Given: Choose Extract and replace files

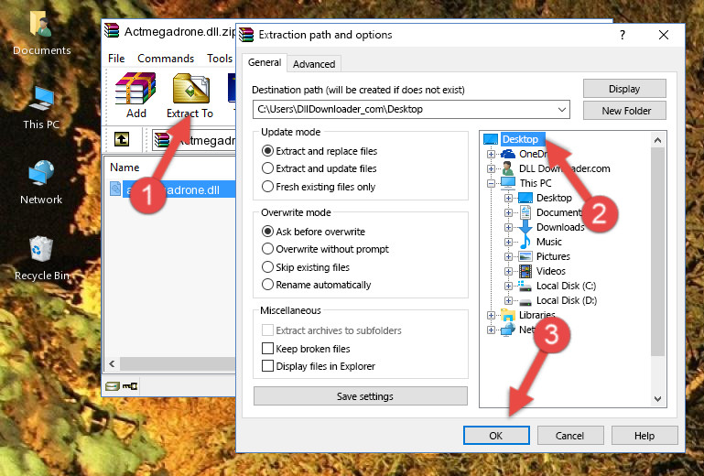Looking at the screenshot, I should (267, 151).
